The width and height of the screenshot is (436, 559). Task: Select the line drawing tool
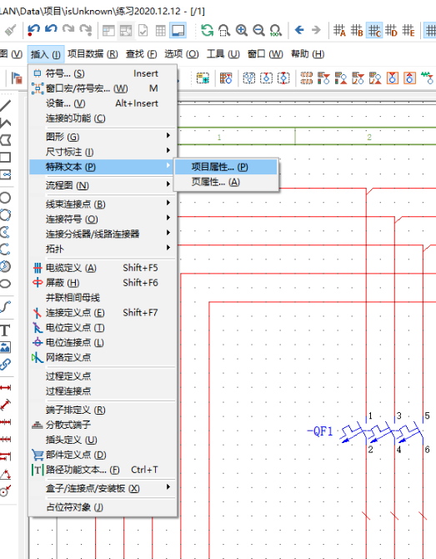click(5, 105)
